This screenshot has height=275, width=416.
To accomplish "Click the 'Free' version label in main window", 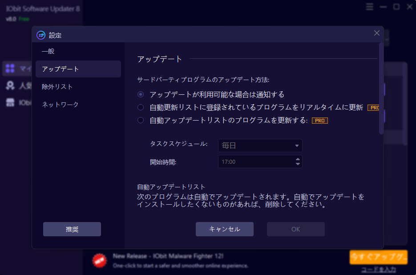I will 24,19.
